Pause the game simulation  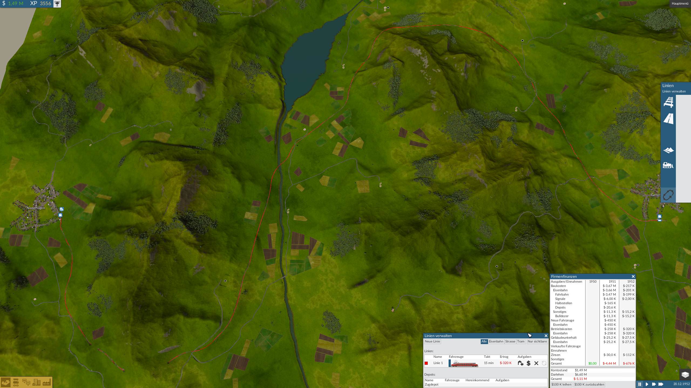pyautogui.click(x=639, y=384)
